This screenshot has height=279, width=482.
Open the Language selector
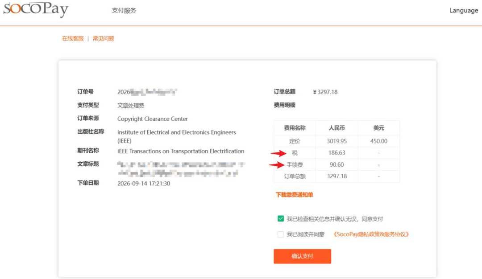pyautogui.click(x=464, y=10)
